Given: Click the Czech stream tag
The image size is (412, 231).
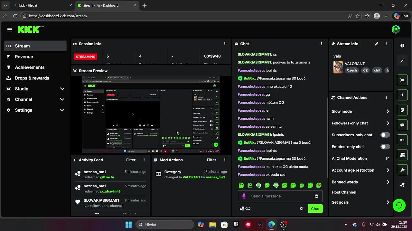Looking at the screenshot, I should (352, 70).
